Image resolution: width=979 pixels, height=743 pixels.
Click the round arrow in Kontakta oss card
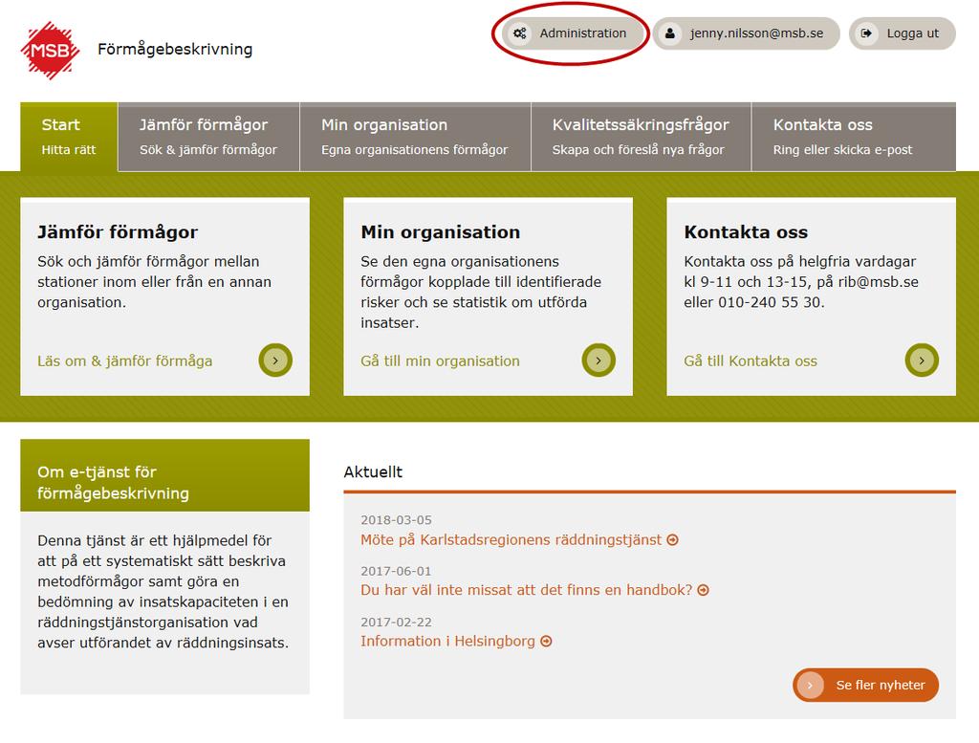click(922, 361)
